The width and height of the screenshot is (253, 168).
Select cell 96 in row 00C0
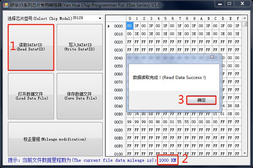click(x=158, y=122)
